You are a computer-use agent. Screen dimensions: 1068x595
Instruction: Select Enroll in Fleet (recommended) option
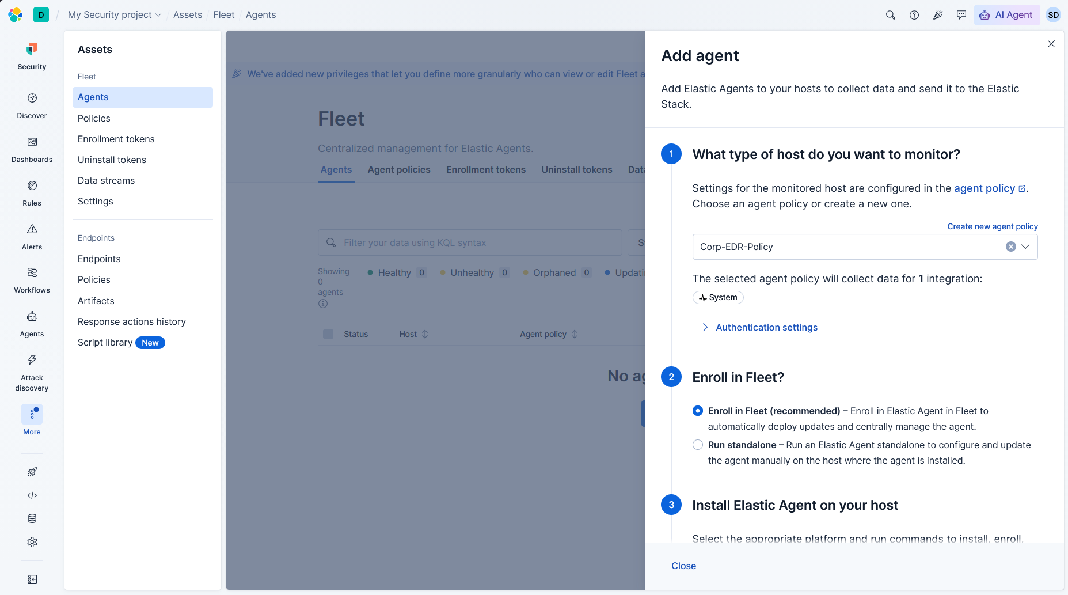pos(698,411)
